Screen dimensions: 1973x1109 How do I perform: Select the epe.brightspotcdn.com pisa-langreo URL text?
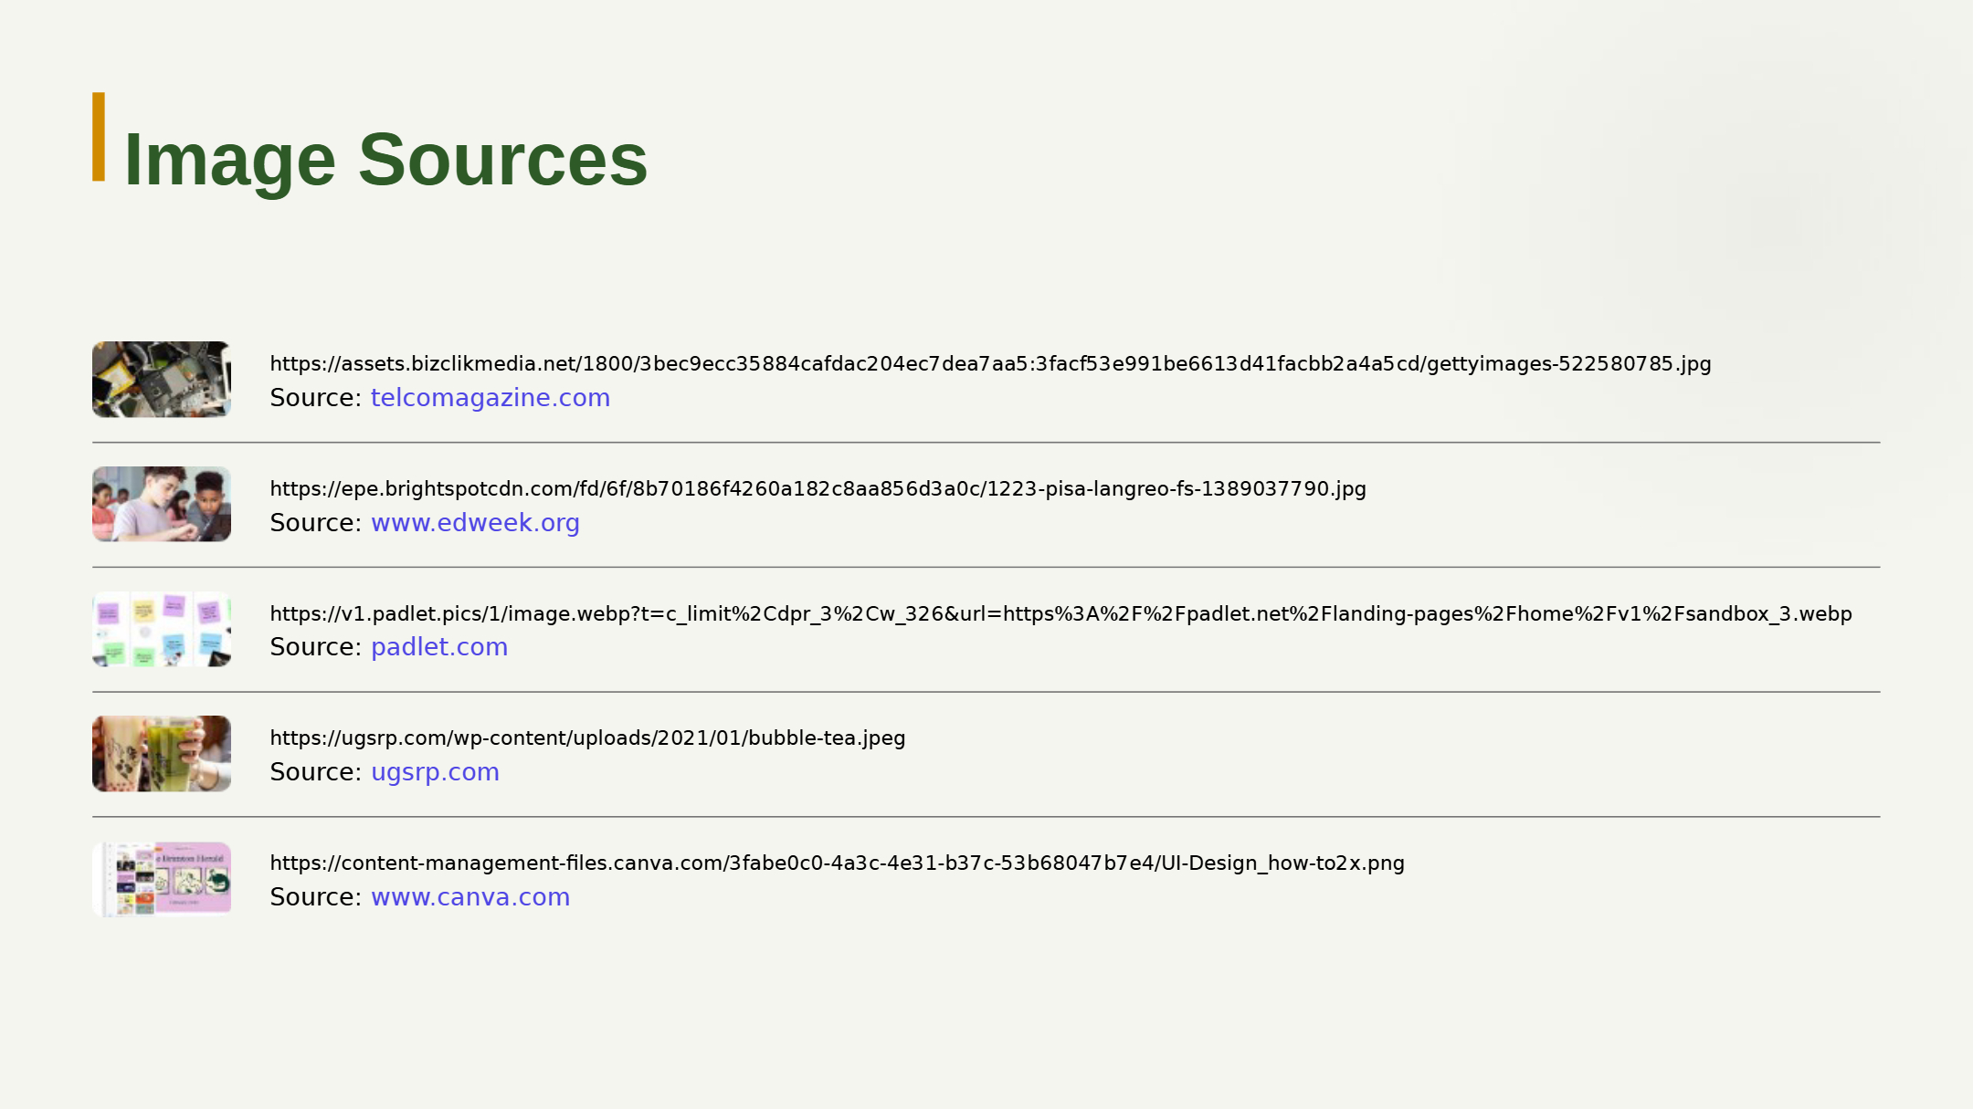(x=818, y=489)
